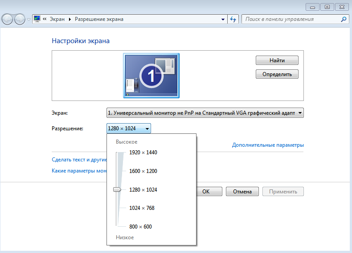Expand the arrow after Экран in the breadcrumb
Screen dimensions: 352x253
[70, 19]
